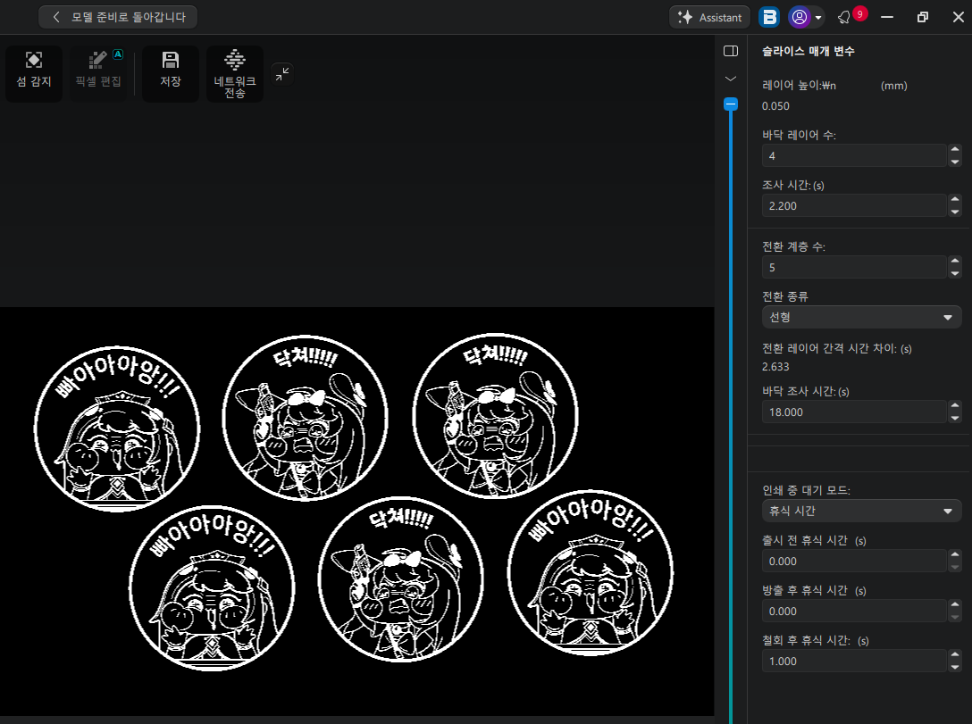Click the 바닥 레이어 수 input field
The height and width of the screenshot is (724, 972).
pyautogui.click(x=853, y=155)
